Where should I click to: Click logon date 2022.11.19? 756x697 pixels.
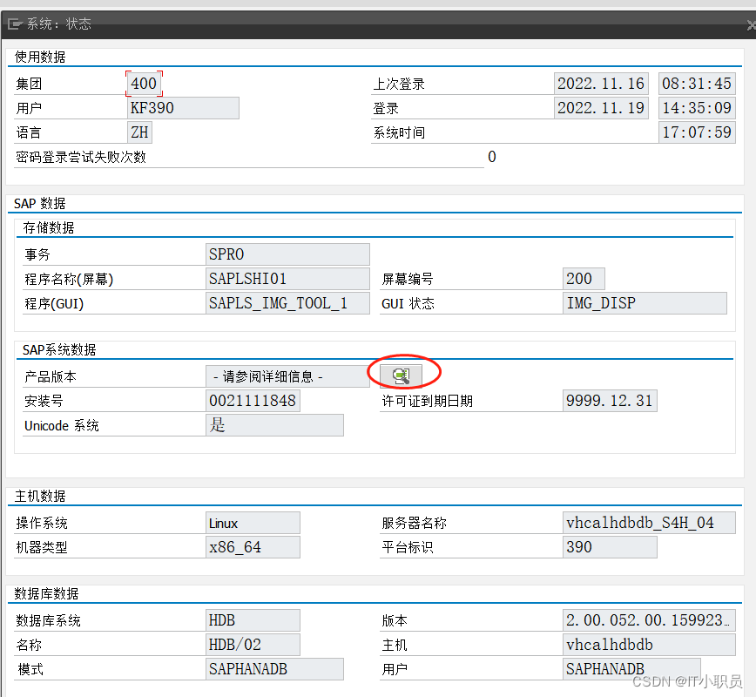click(x=601, y=107)
